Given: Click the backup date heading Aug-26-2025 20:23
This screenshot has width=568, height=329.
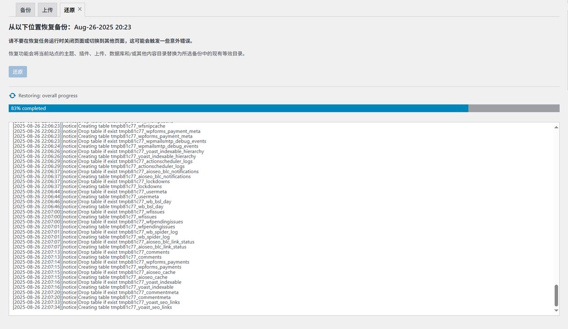Looking at the screenshot, I should coord(103,27).
